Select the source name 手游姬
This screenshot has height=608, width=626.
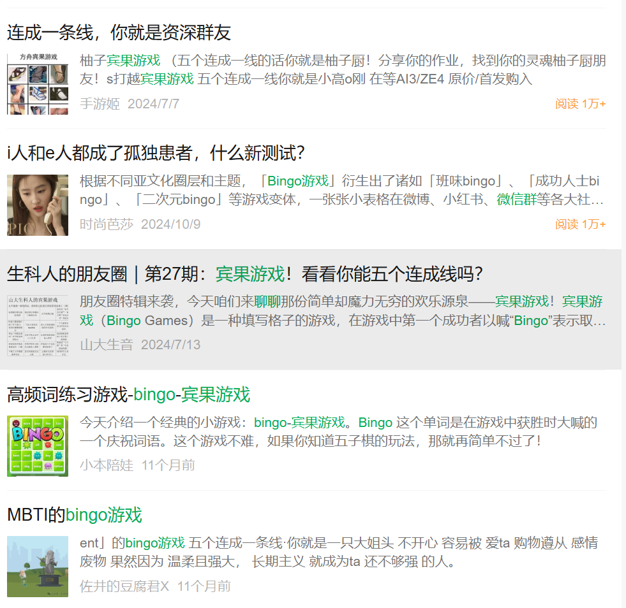click(100, 104)
